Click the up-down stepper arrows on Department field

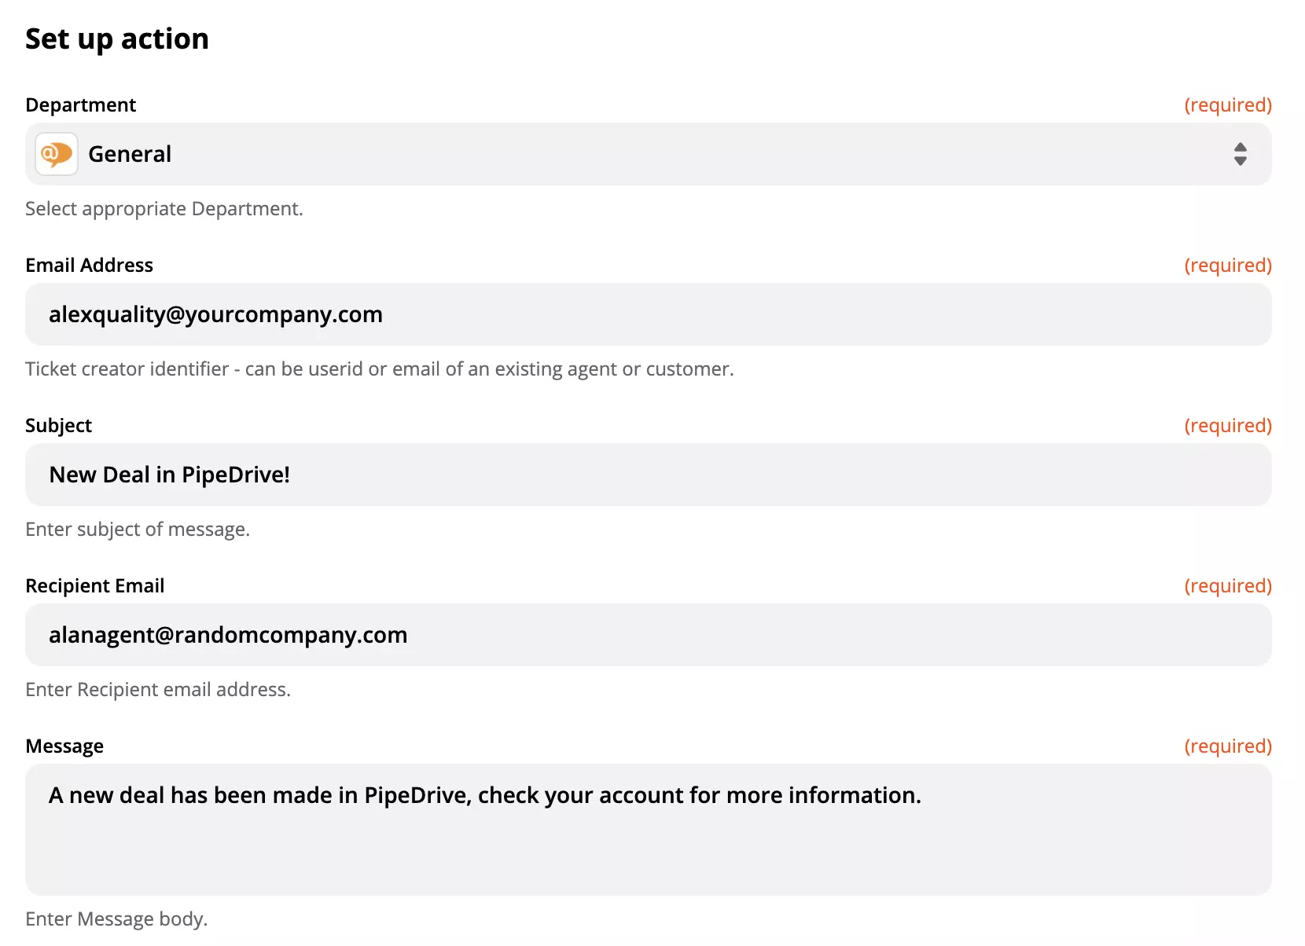(x=1241, y=154)
